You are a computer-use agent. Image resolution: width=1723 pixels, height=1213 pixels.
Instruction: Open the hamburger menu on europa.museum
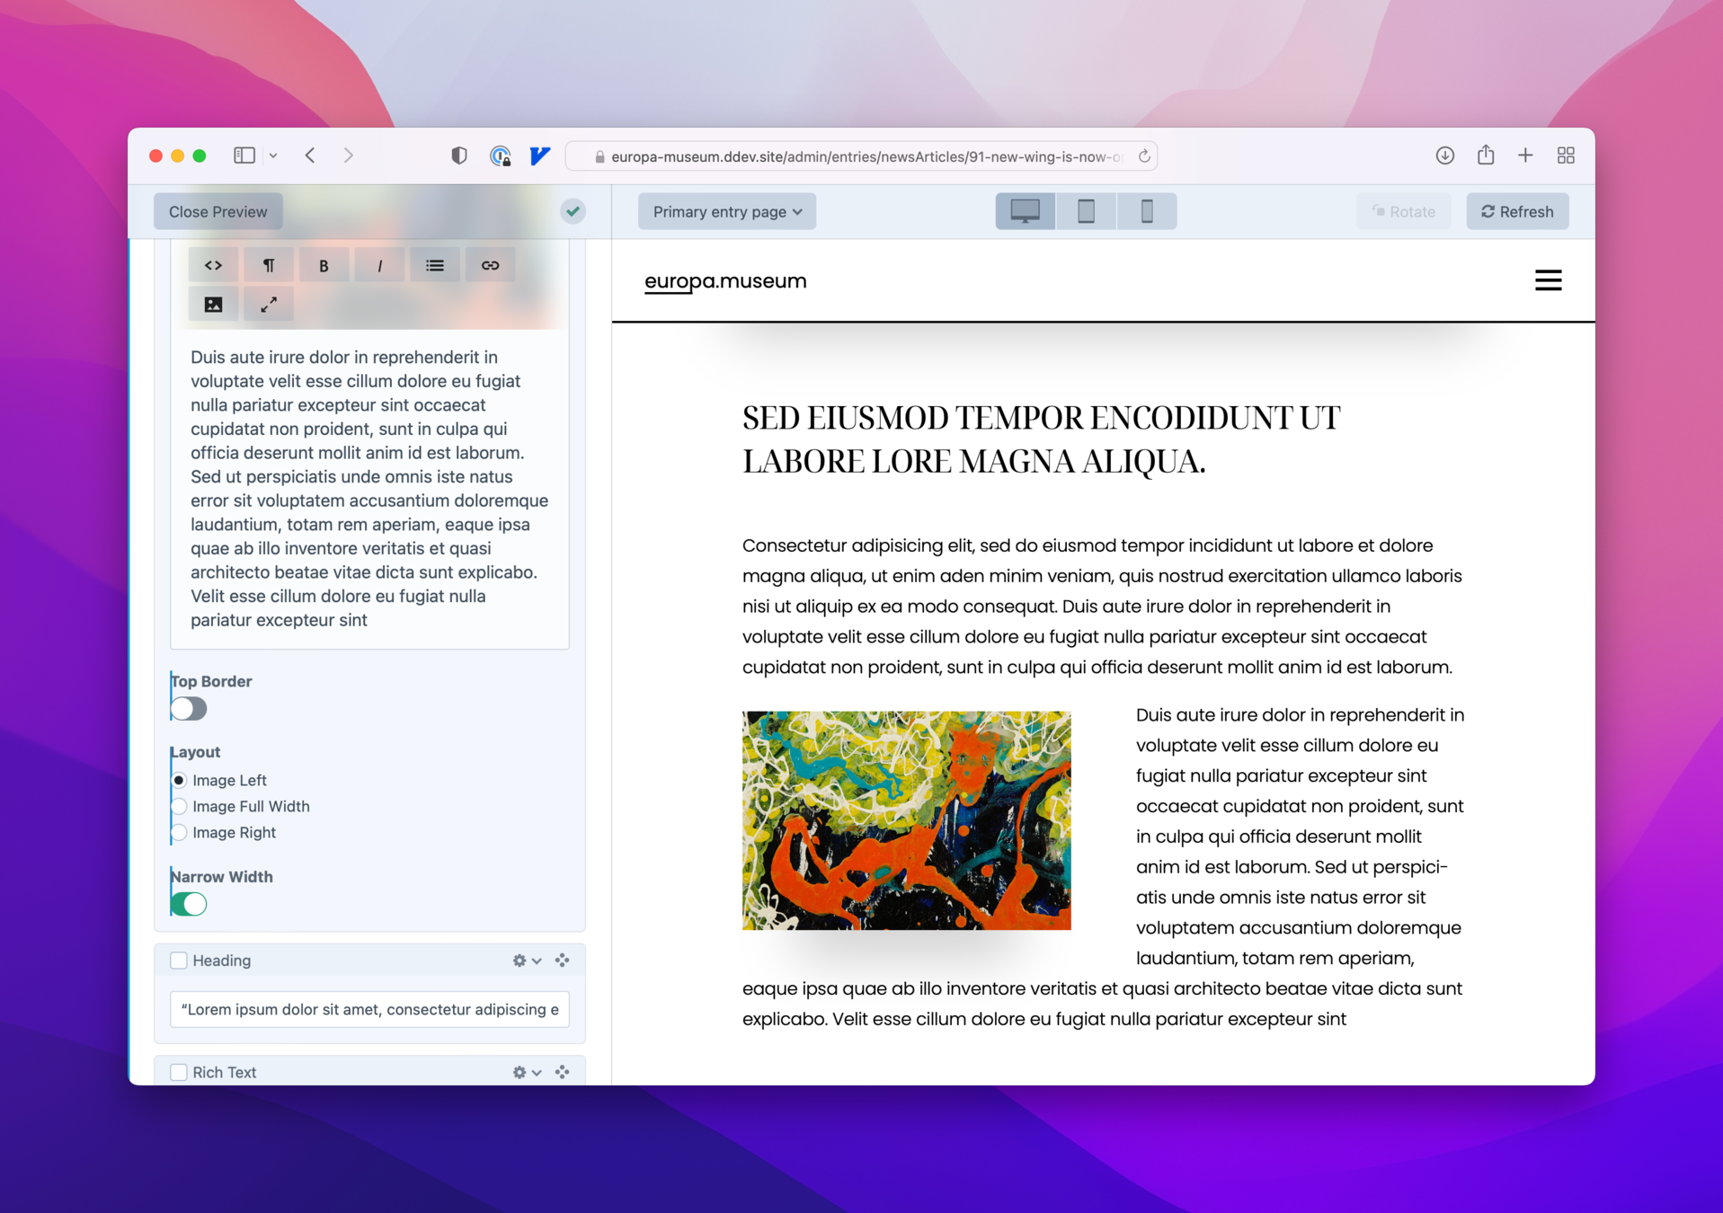(1548, 280)
